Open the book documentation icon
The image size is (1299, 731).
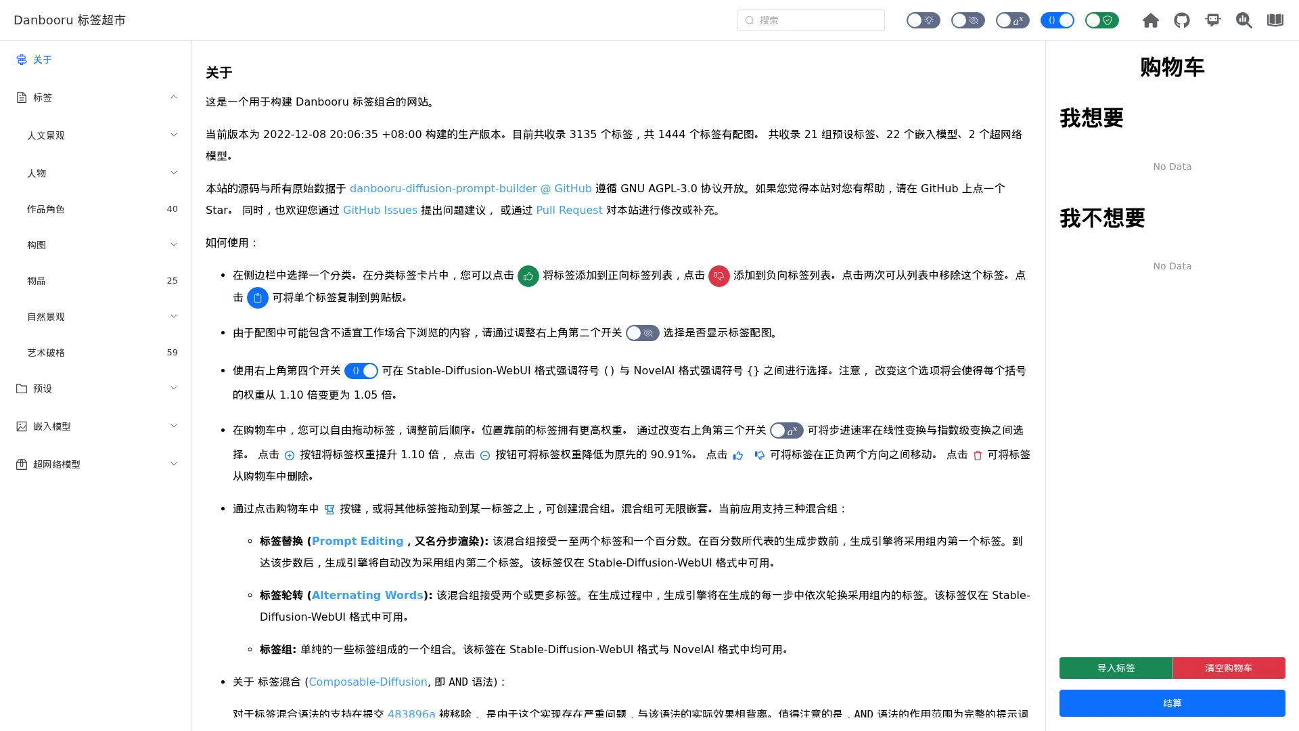coord(1275,20)
